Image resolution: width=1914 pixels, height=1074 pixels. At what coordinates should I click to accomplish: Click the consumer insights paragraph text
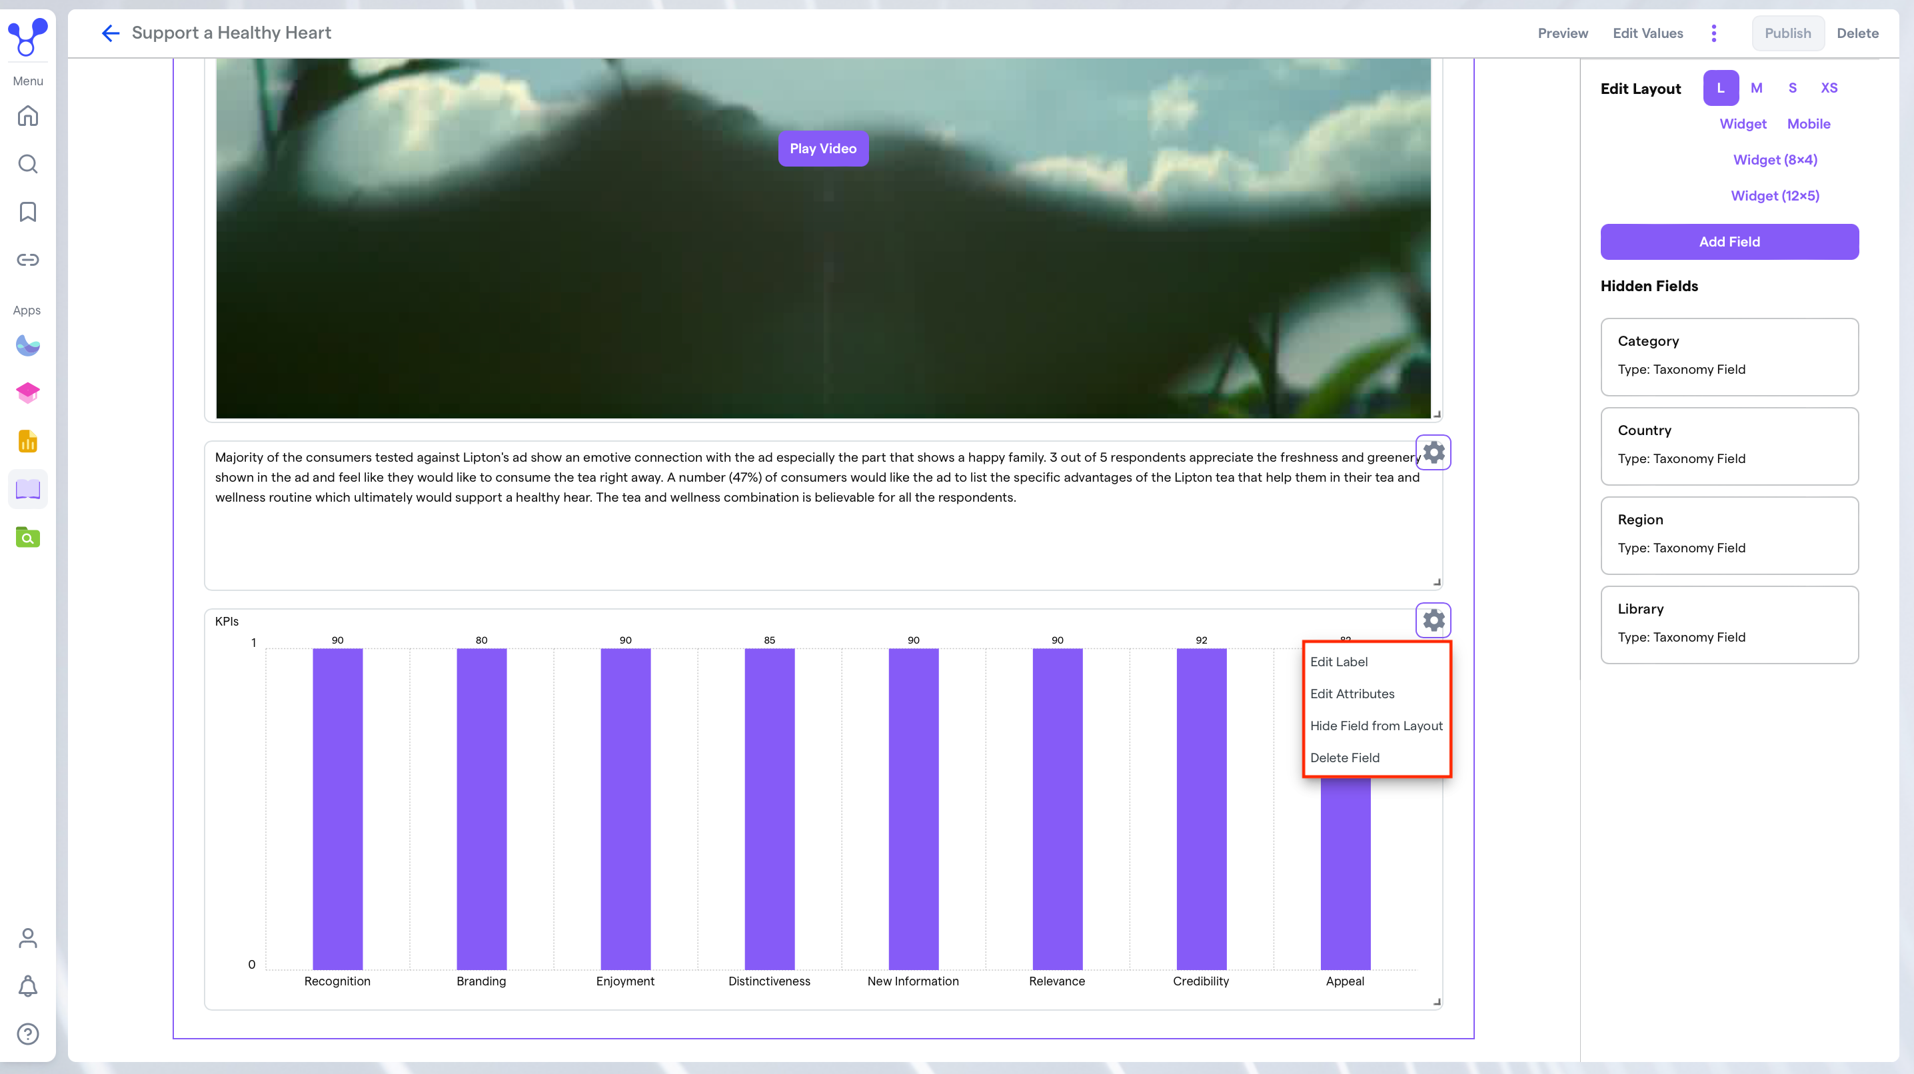(x=817, y=477)
